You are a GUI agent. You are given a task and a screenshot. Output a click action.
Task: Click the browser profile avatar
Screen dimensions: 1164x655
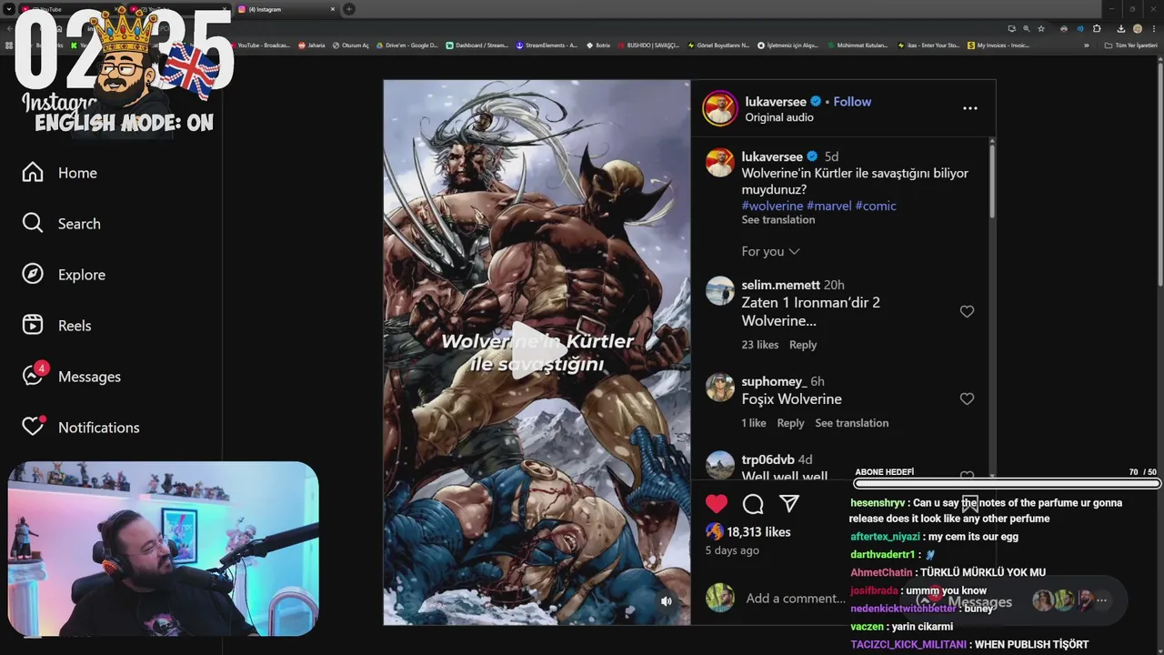pyautogui.click(x=1137, y=28)
